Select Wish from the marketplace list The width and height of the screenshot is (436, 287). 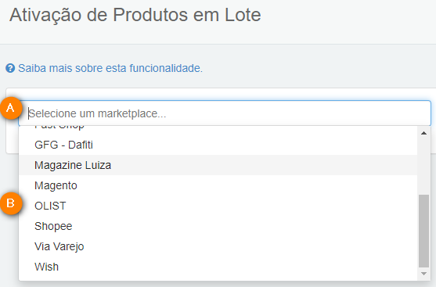(x=218, y=267)
